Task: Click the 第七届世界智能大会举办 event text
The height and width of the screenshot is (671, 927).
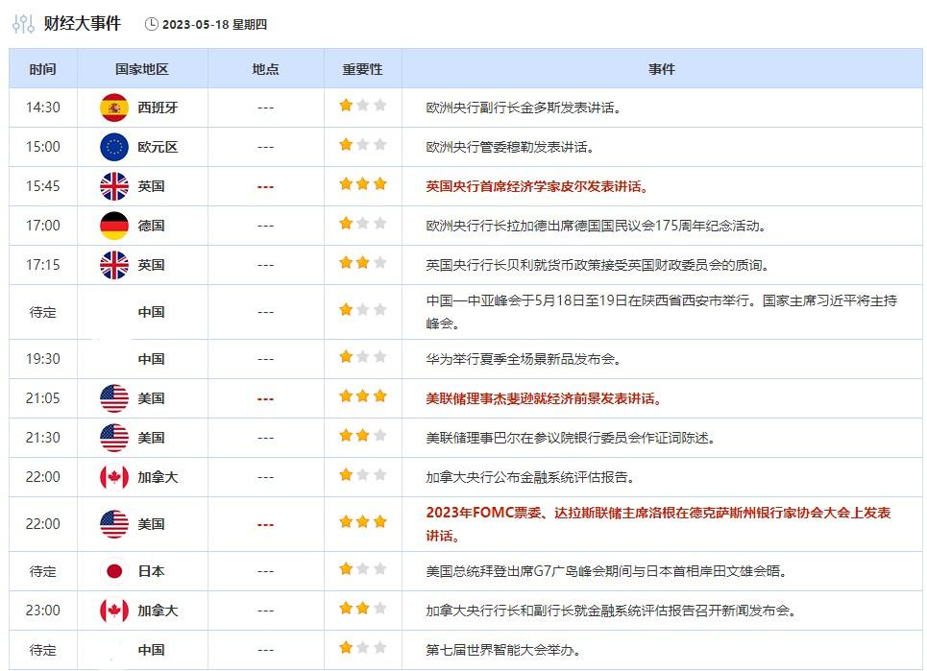Action: coord(503,650)
